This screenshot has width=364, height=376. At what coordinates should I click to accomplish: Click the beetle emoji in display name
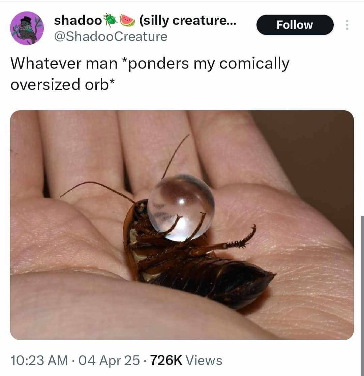(110, 20)
